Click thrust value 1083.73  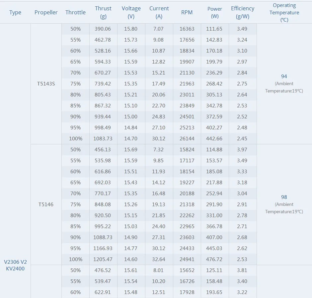(x=103, y=138)
